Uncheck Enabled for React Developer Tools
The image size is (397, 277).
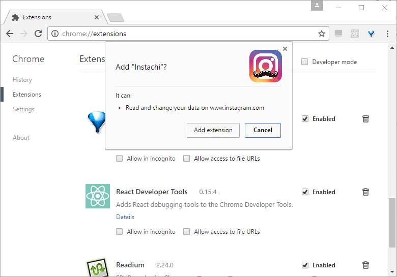pos(305,192)
